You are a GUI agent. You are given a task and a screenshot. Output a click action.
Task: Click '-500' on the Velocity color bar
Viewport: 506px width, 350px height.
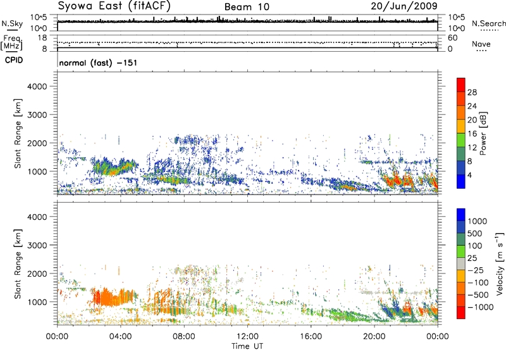478,294
